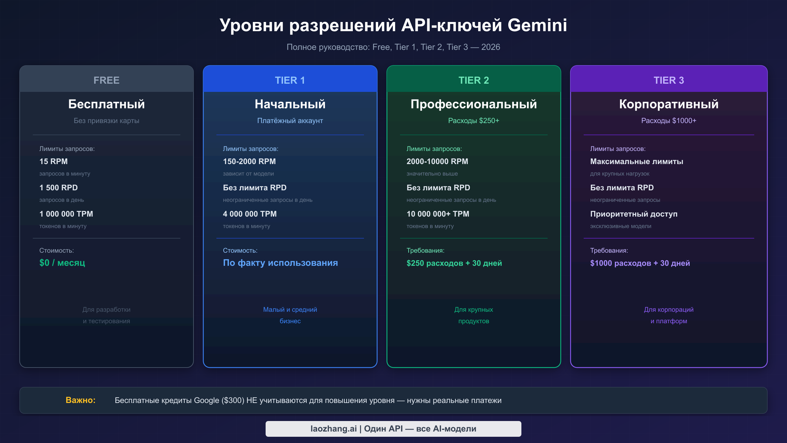This screenshot has width=787, height=443.
Task: Click По факту использования pricing text
Action: coord(280,263)
